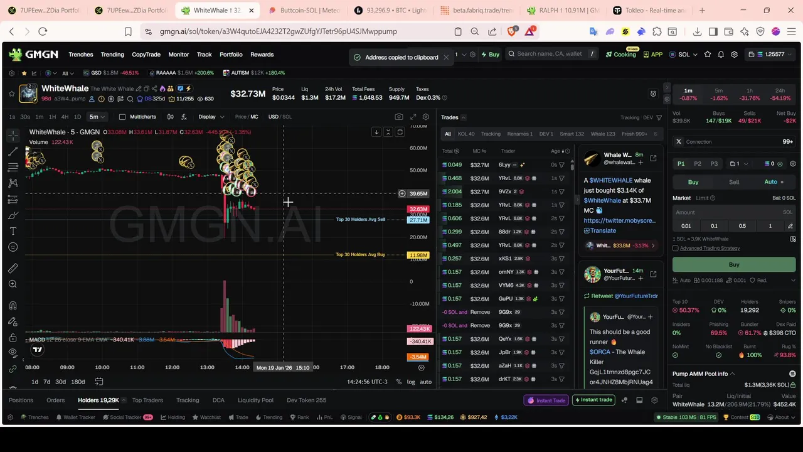Viewport: 803px width, 452px height.
Task: Open the SOL chain selector
Action: pos(683,55)
